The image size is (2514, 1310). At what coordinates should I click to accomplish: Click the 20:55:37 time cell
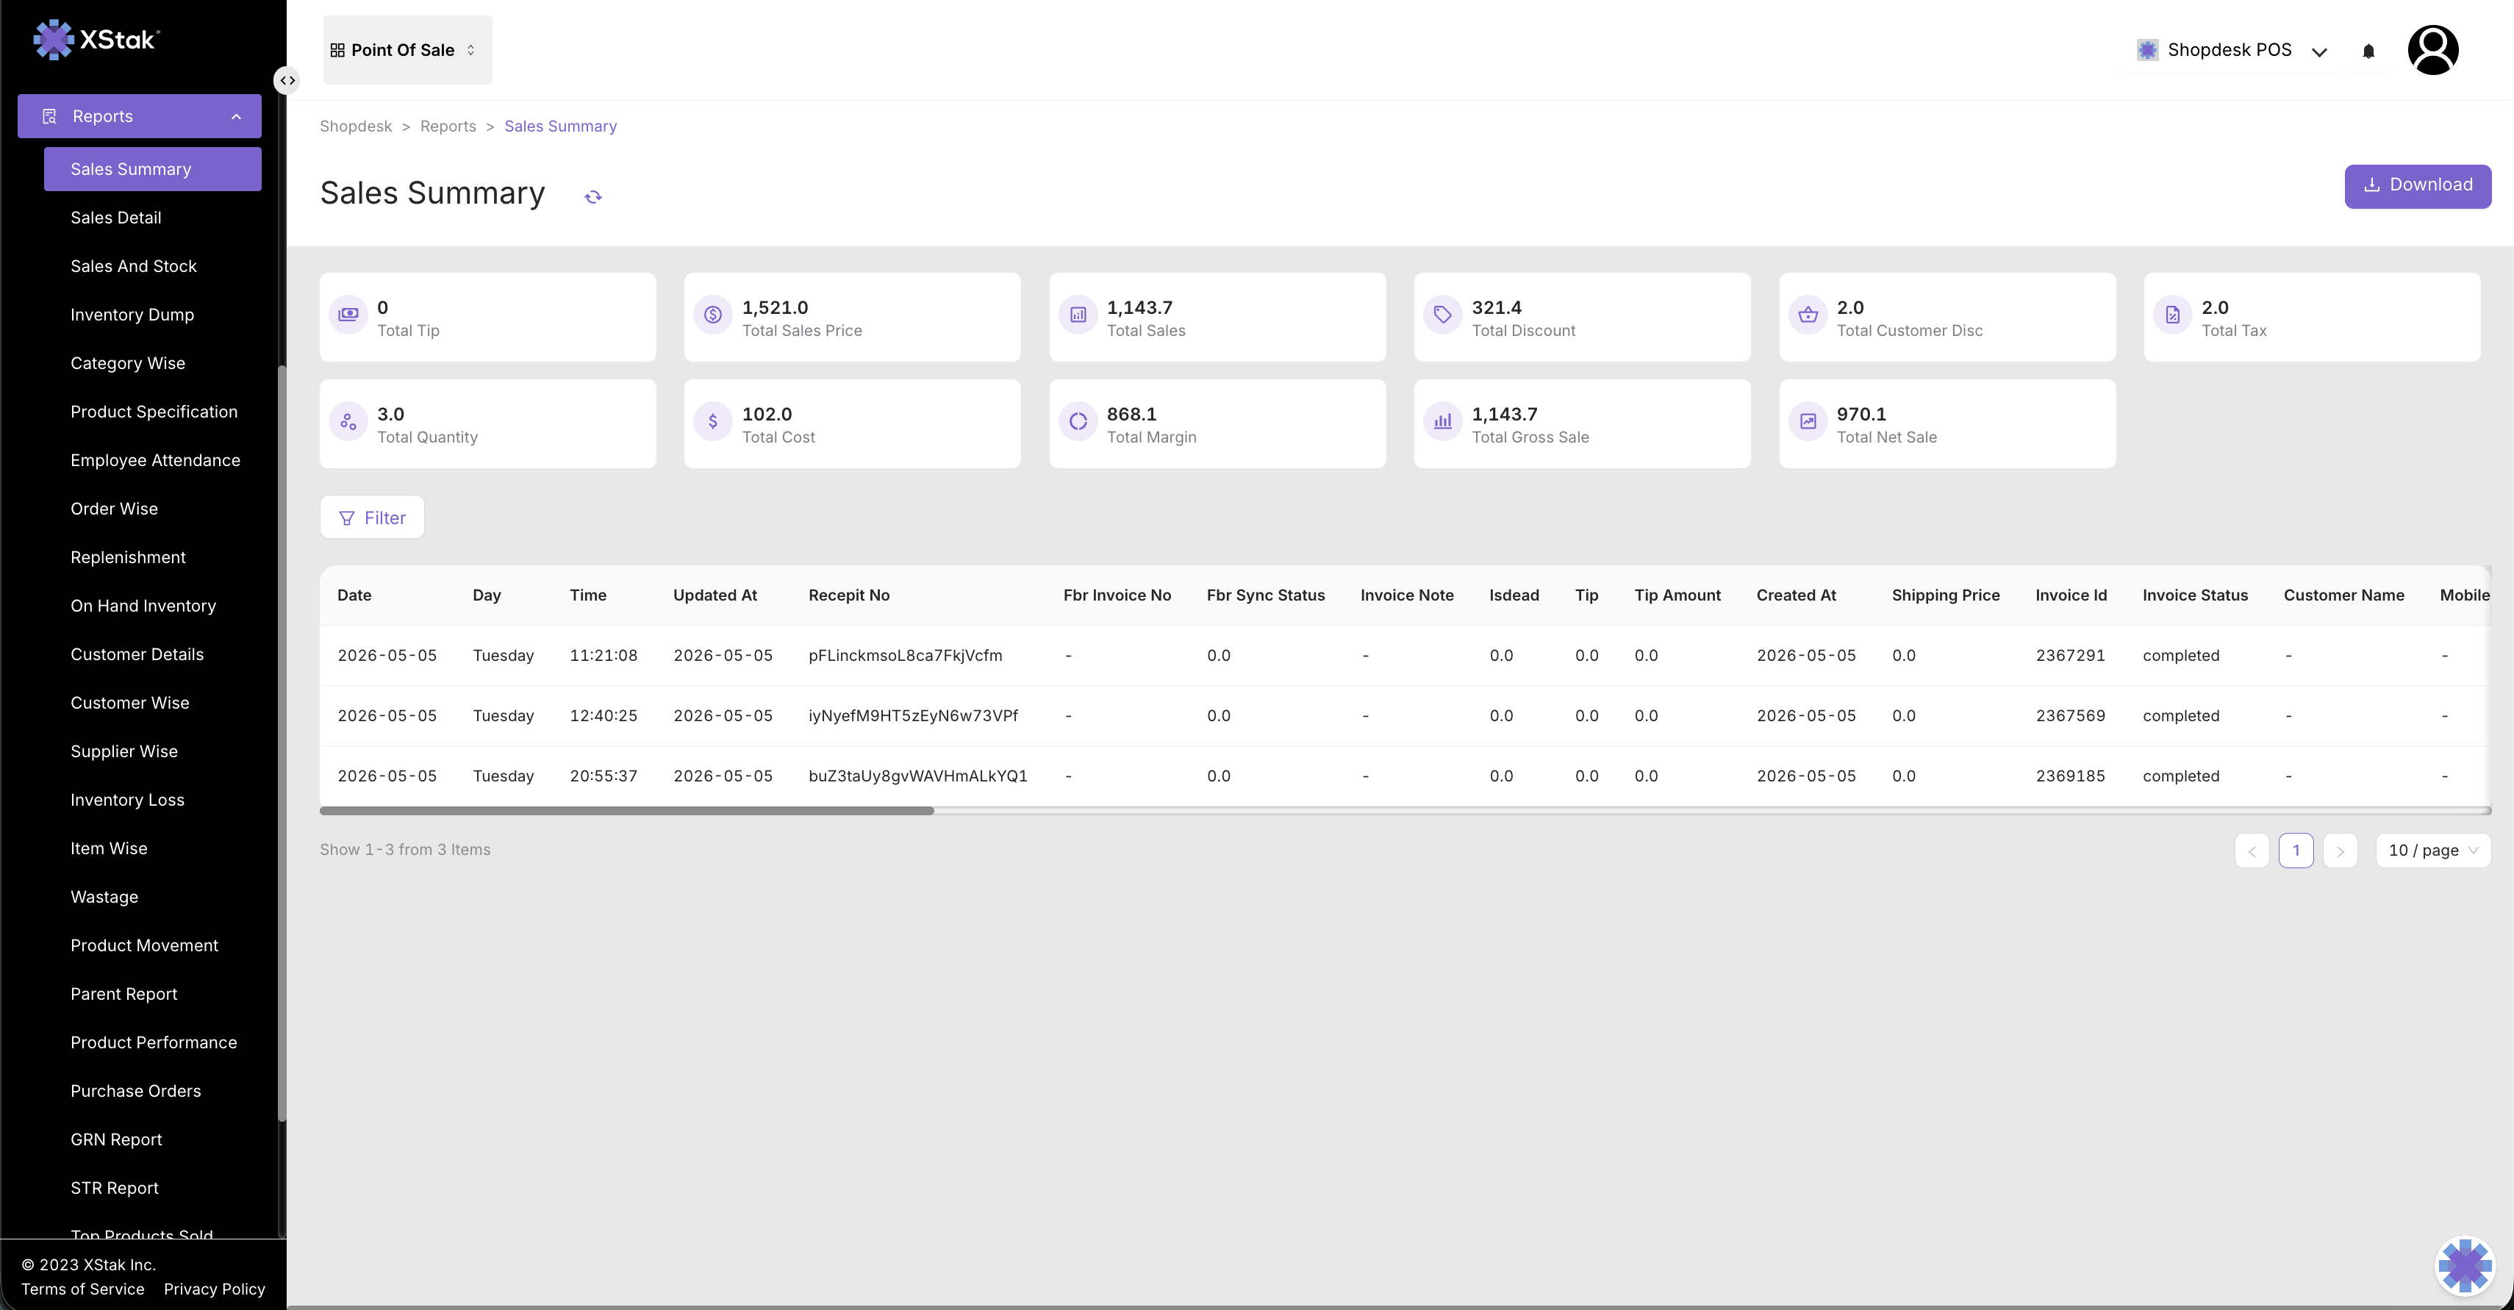603,776
